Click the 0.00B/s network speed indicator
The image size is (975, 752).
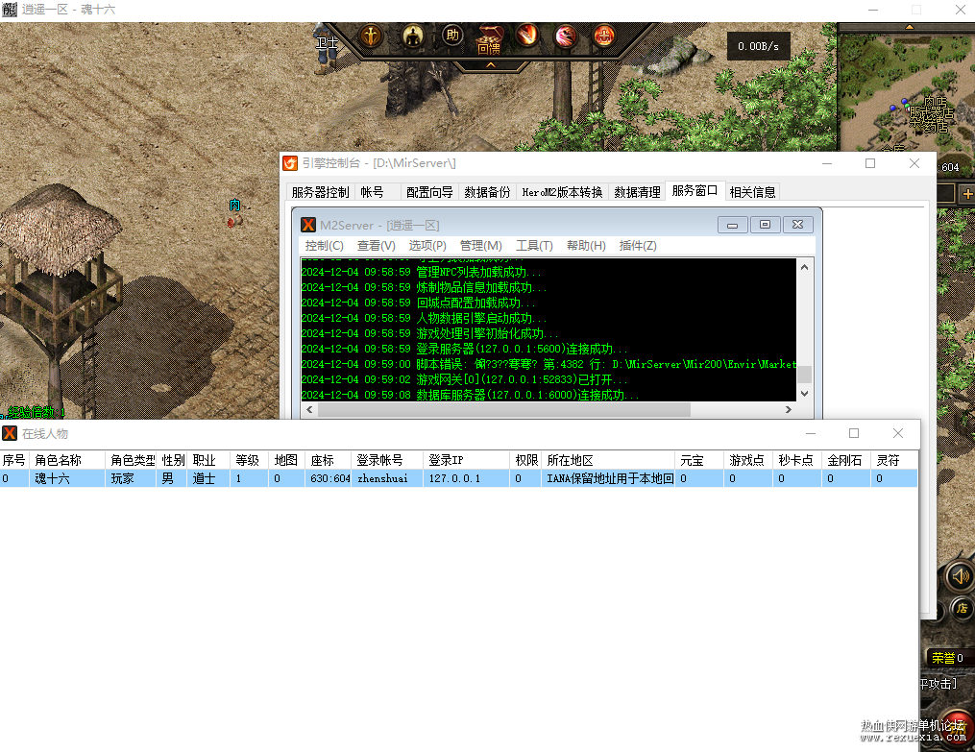pyautogui.click(x=758, y=46)
